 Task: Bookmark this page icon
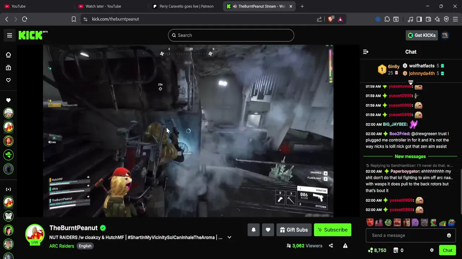[x=74, y=19]
